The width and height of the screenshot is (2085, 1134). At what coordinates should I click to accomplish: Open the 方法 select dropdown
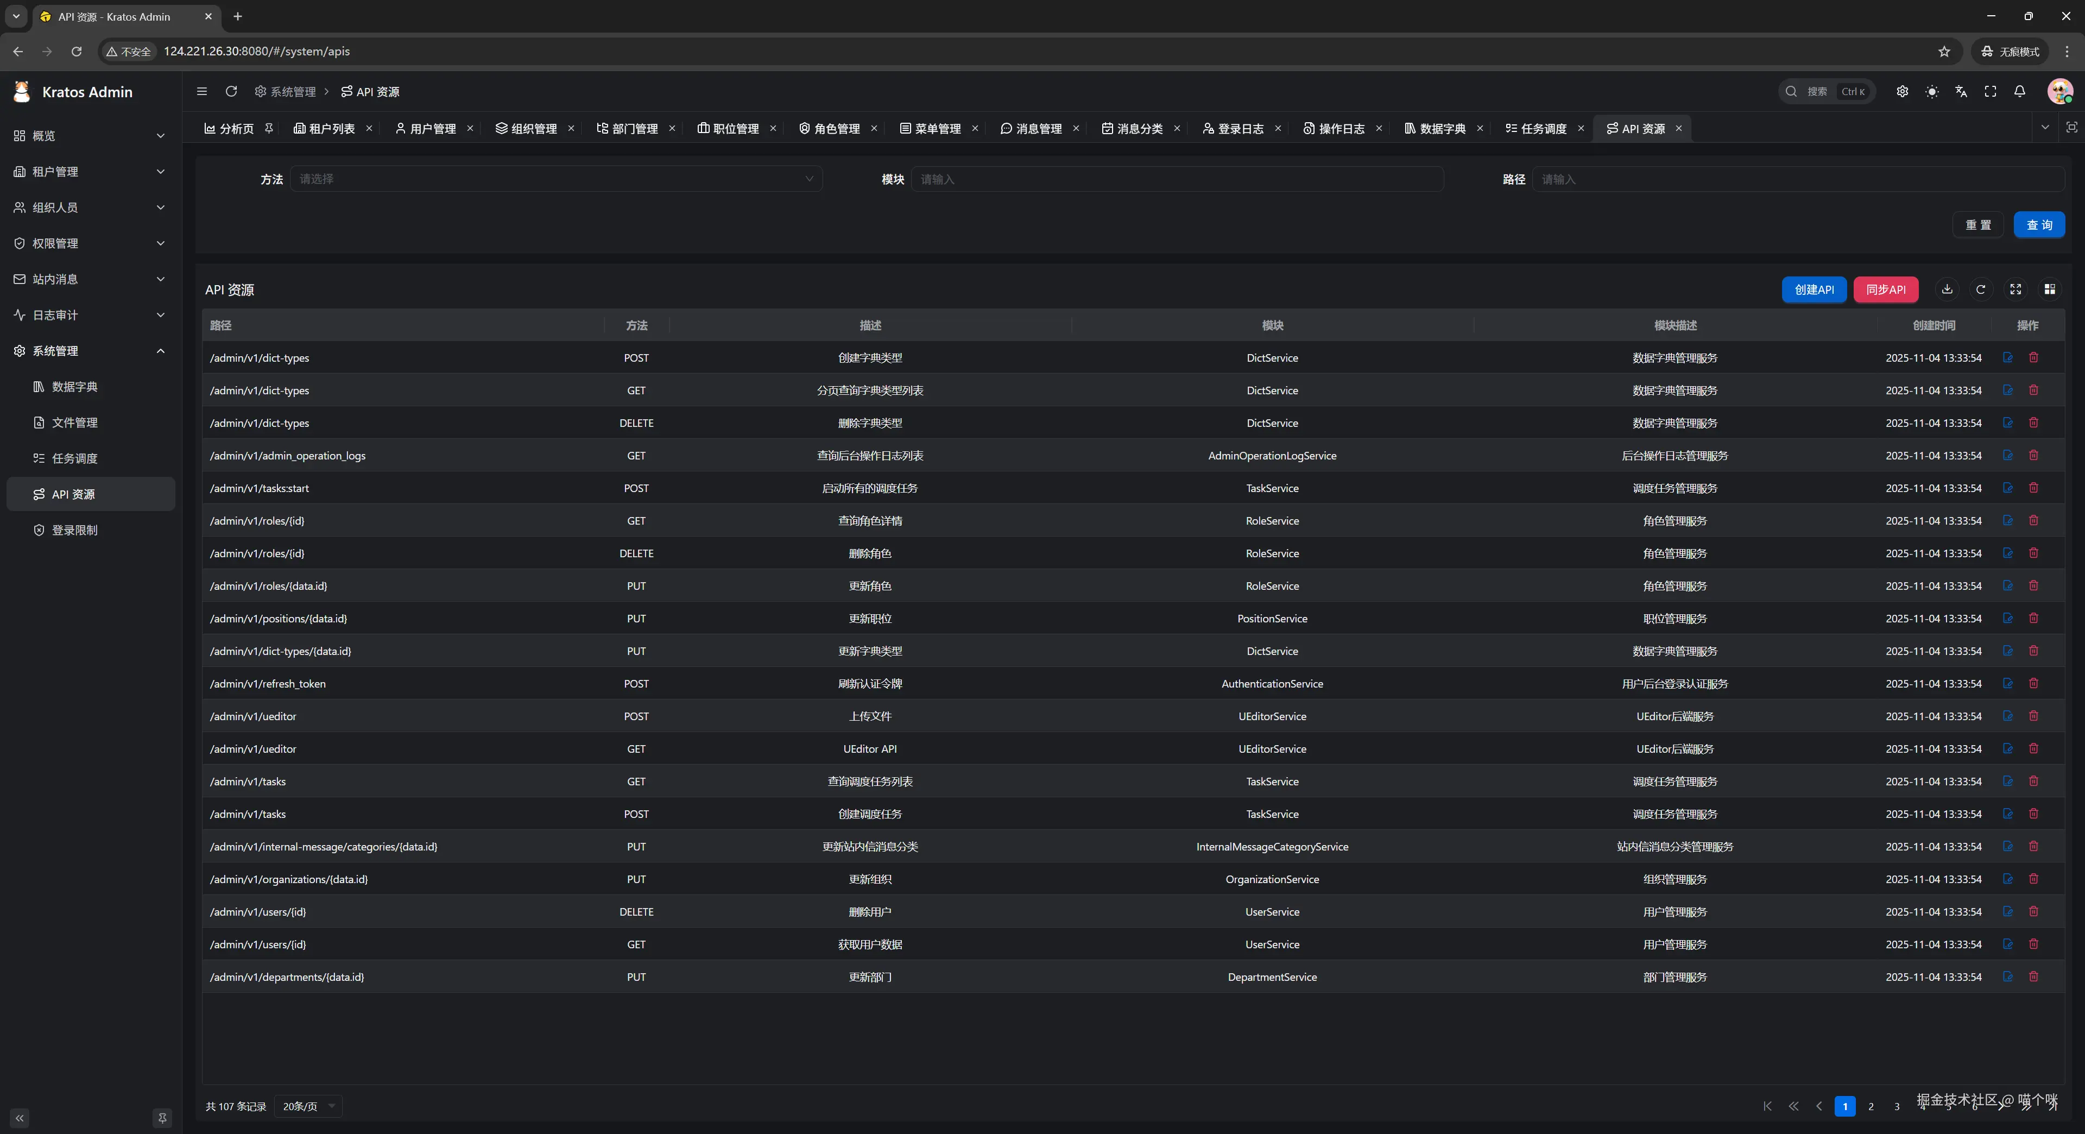pos(555,179)
